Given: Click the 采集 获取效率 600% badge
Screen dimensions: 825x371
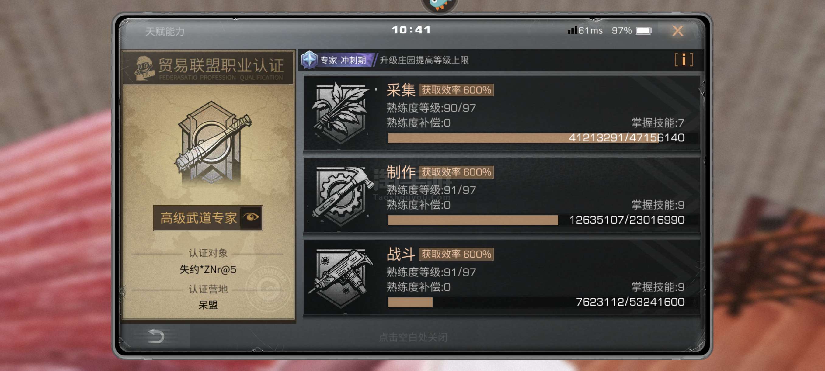Looking at the screenshot, I should (456, 90).
